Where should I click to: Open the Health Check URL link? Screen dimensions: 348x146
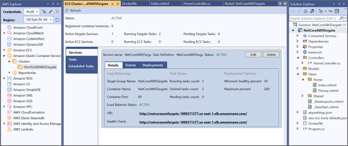click(x=193, y=122)
